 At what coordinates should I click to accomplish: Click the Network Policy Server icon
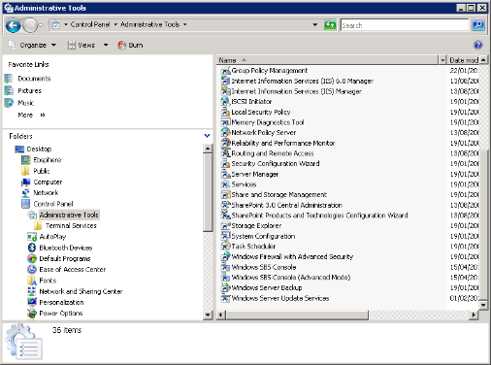[225, 133]
